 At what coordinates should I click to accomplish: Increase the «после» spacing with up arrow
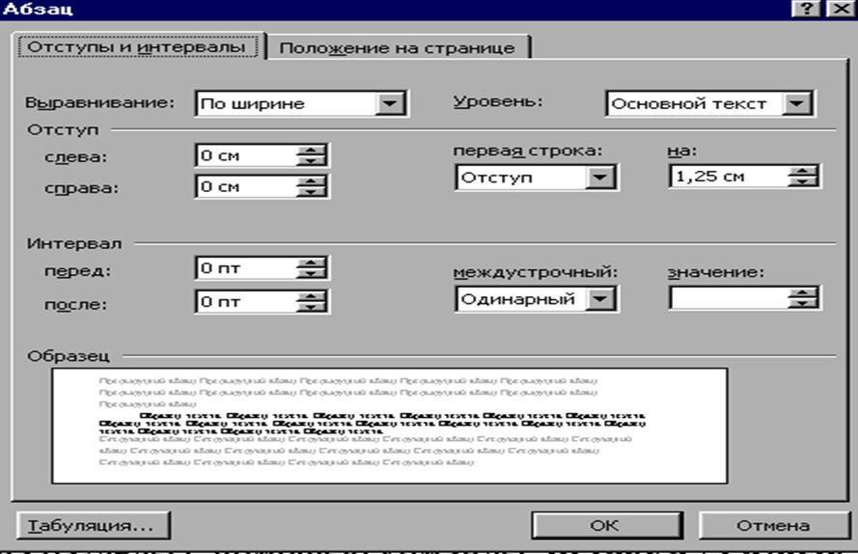point(312,296)
